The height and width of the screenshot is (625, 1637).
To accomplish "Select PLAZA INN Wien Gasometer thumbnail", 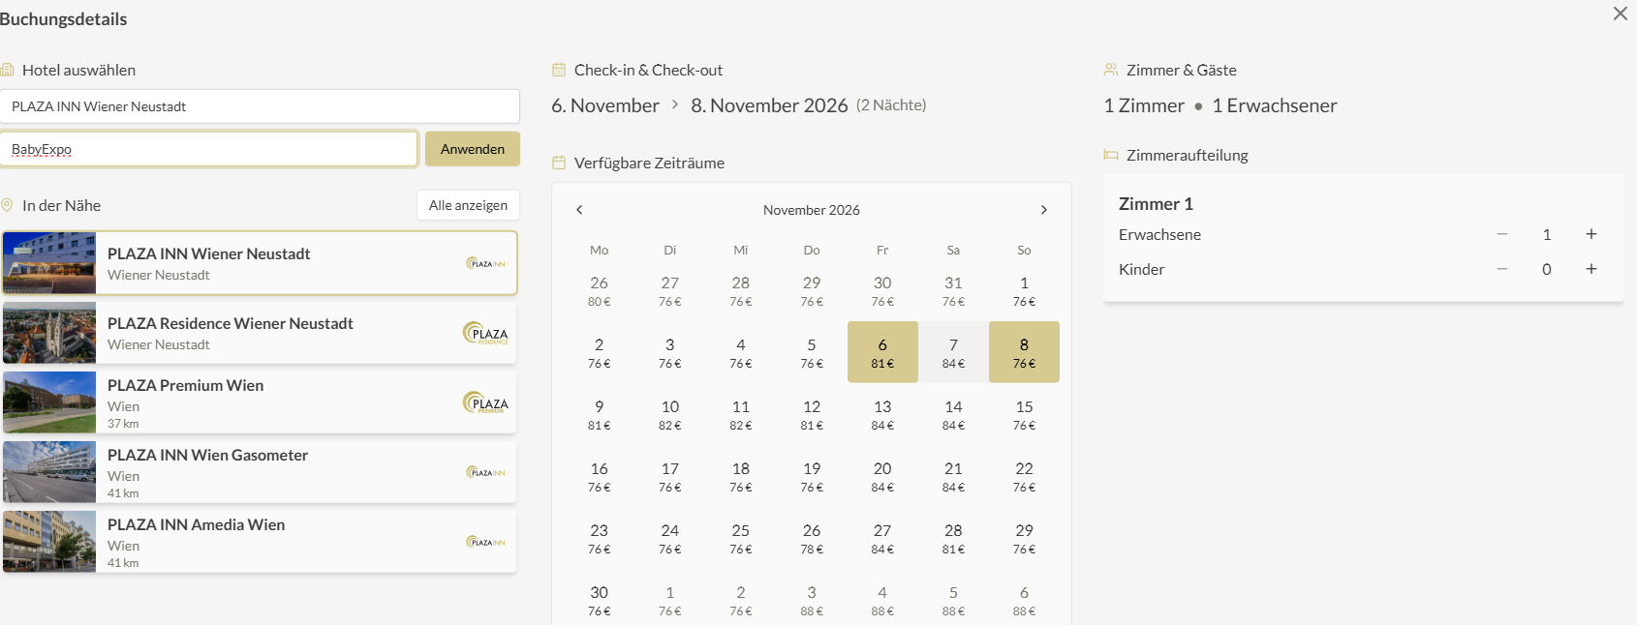I will point(49,472).
